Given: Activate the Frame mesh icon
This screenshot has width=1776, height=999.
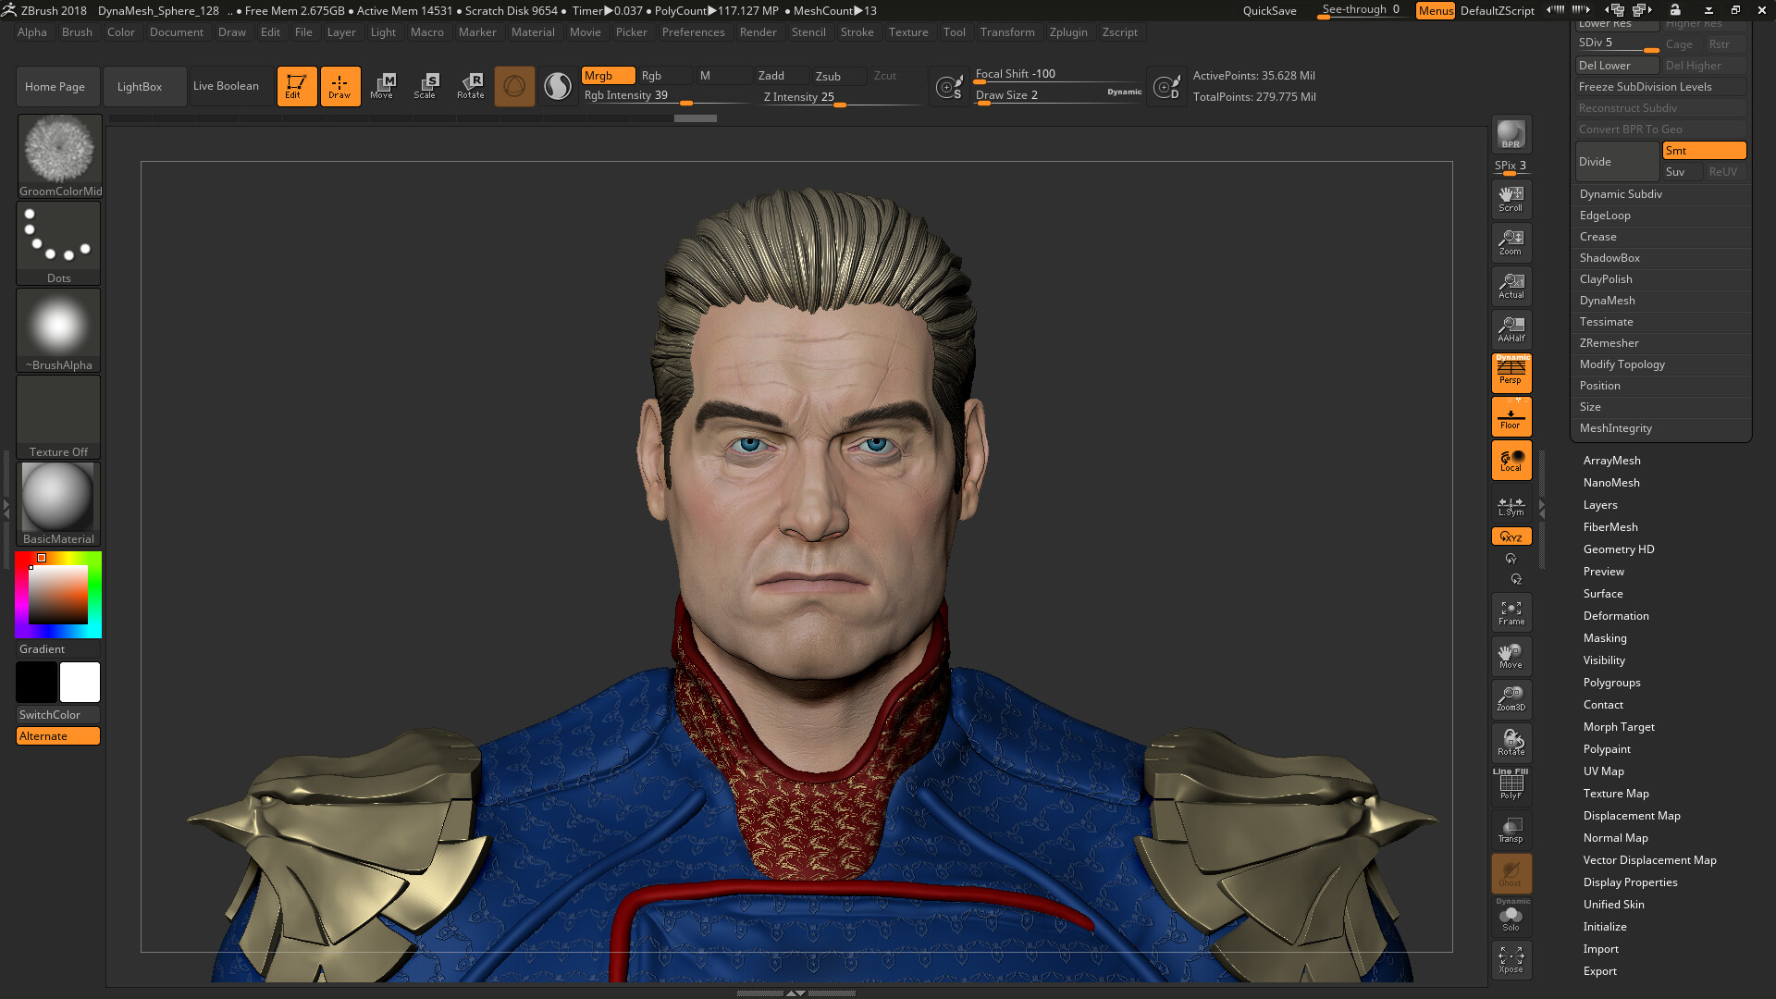Looking at the screenshot, I should [1511, 611].
